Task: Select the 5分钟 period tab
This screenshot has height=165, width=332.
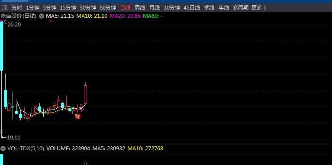Action: 49,8
